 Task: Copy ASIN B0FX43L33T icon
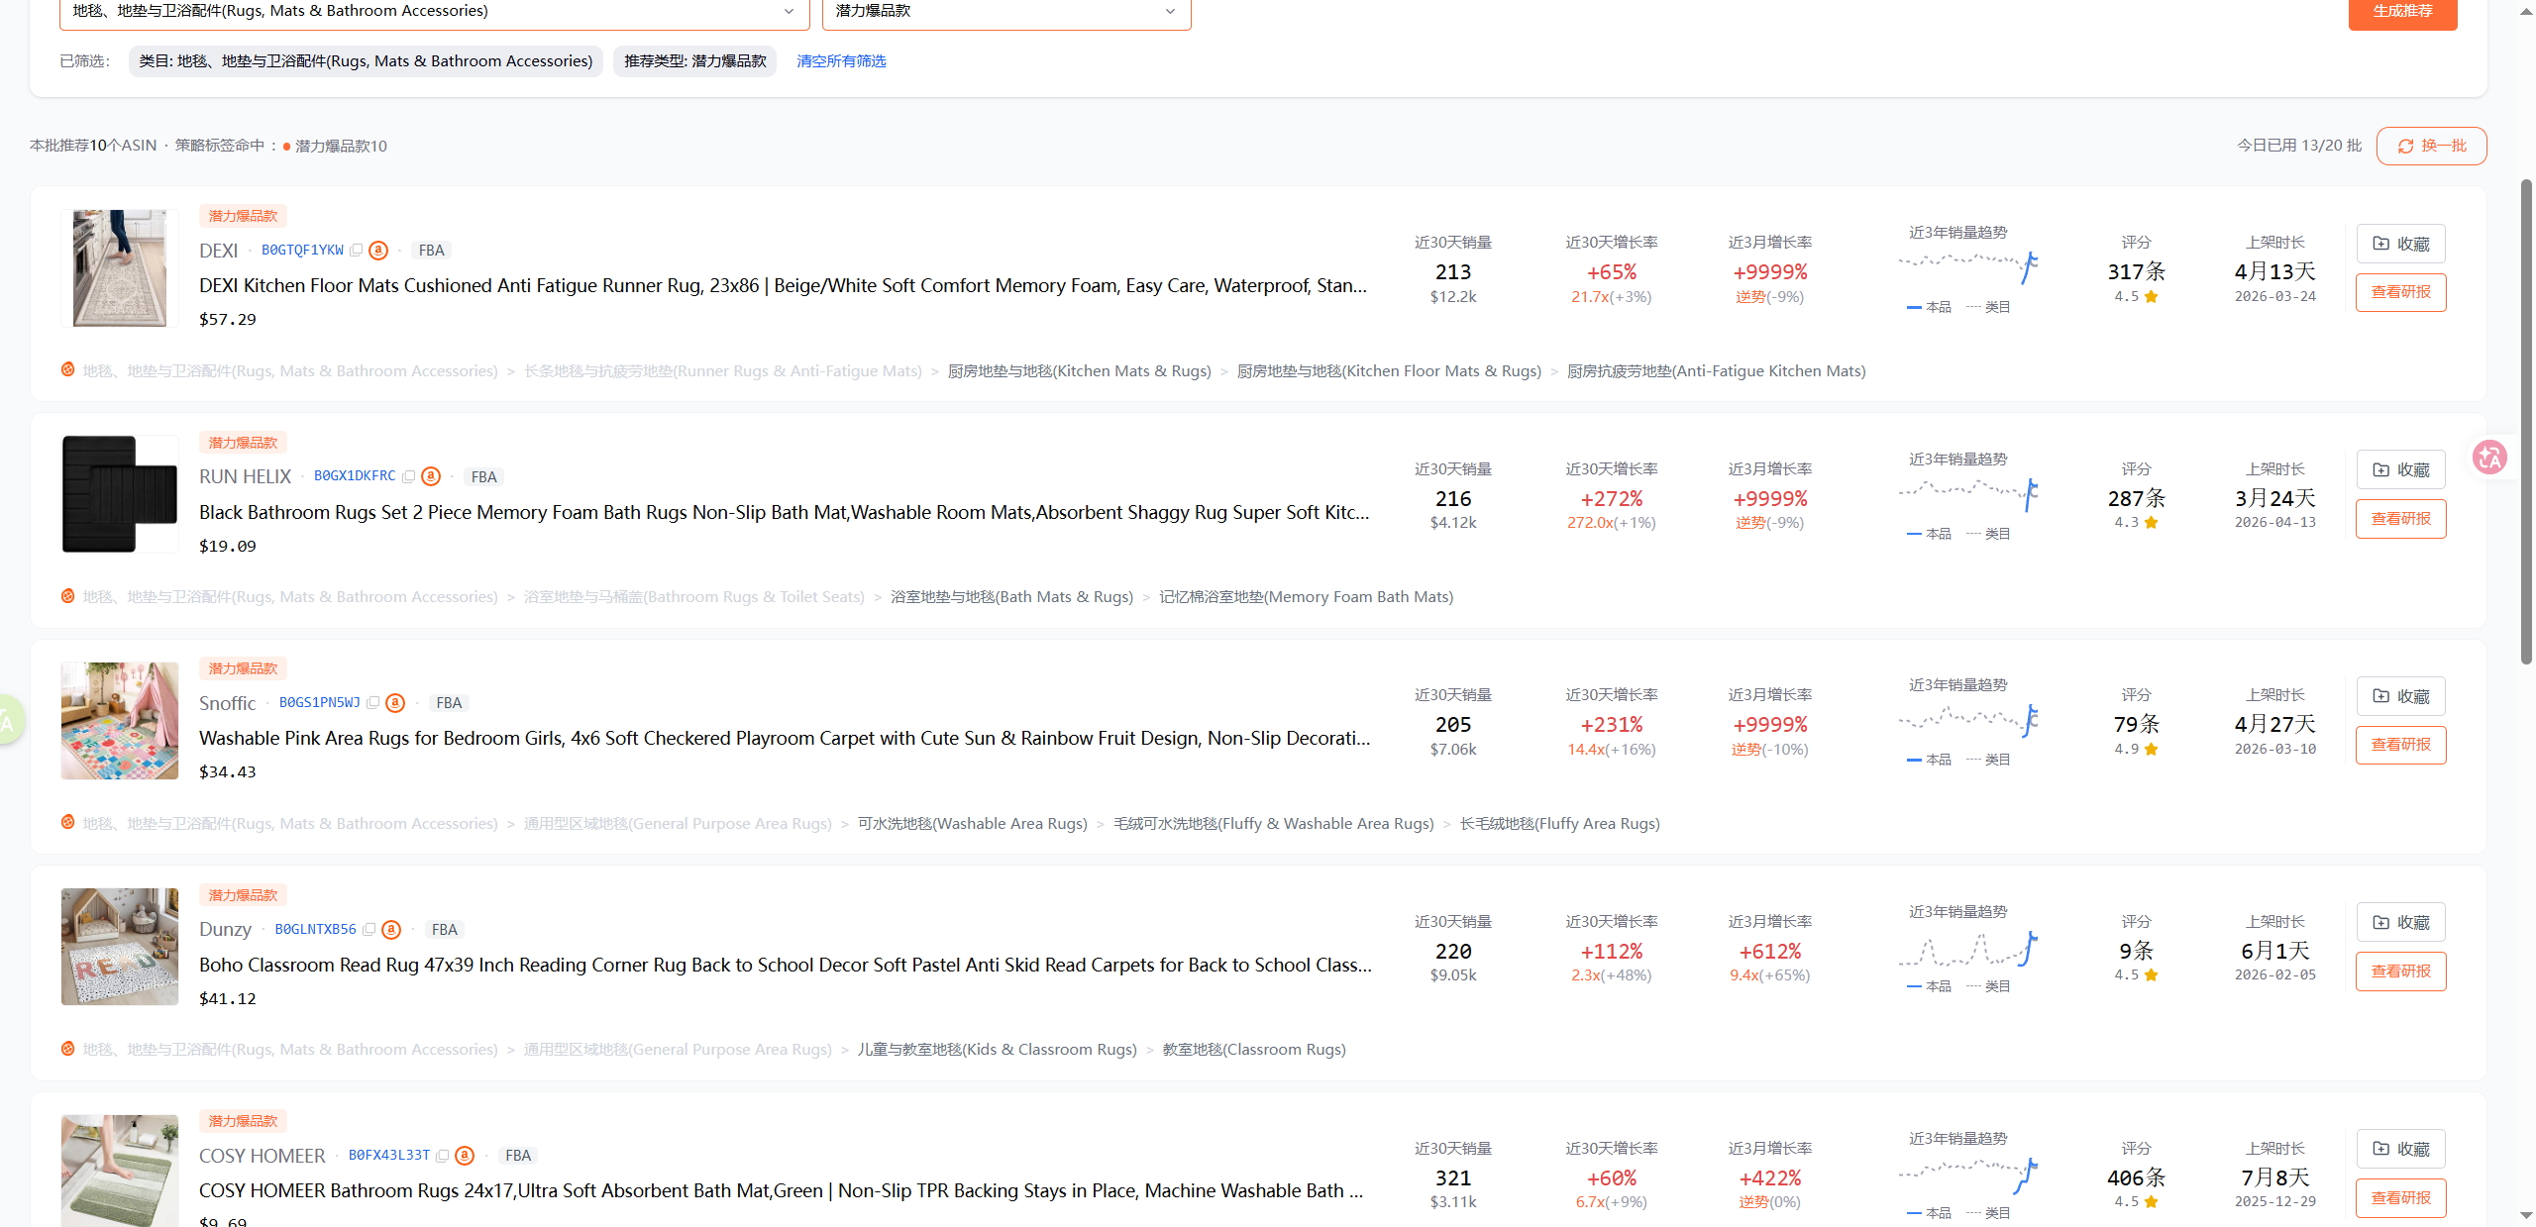point(443,1156)
